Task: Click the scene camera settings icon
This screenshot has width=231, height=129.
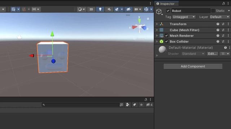Action: (136, 9)
